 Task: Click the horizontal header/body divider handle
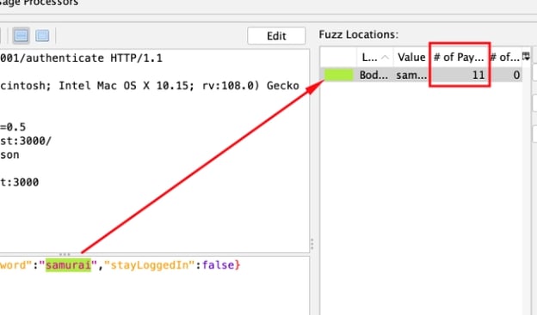[x=65, y=254]
